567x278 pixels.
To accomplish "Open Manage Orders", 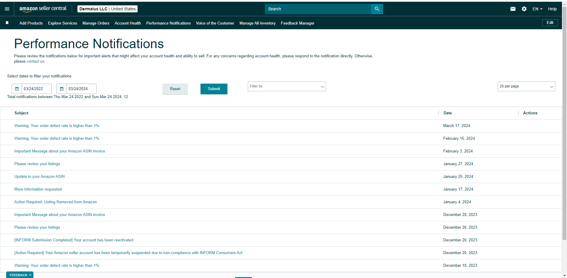I will (96, 23).
